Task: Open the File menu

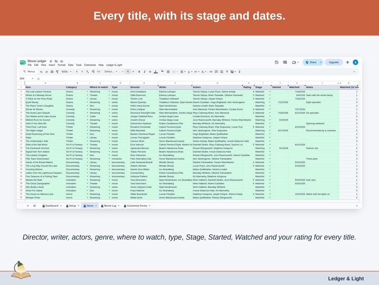Action: pos(30,65)
